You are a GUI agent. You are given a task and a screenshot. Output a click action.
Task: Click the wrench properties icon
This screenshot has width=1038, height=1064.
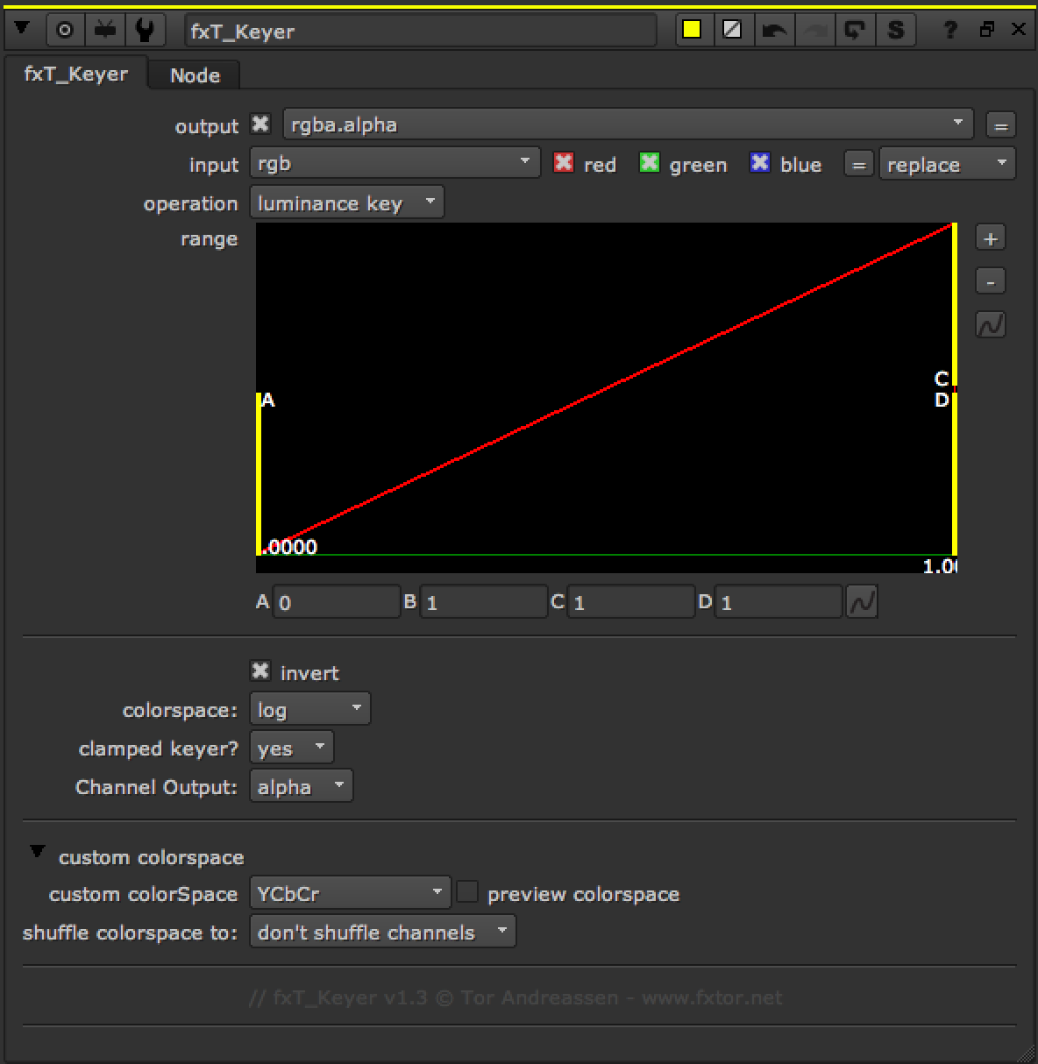click(145, 30)
